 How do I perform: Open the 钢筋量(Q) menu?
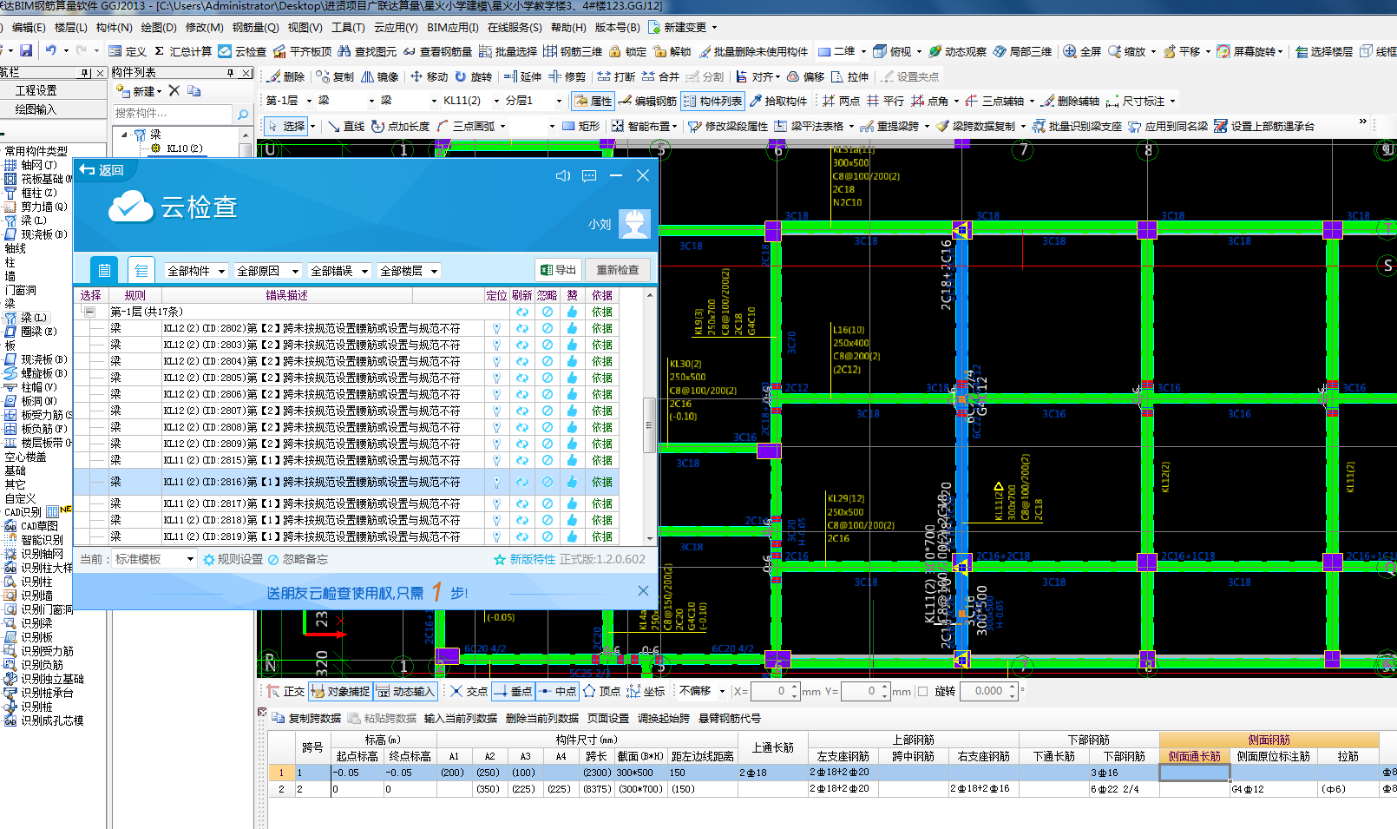pyautogui.click(x=255, y=27)
